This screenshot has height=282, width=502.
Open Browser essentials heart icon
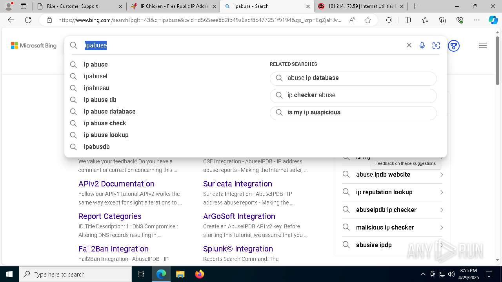pos(460,20)
